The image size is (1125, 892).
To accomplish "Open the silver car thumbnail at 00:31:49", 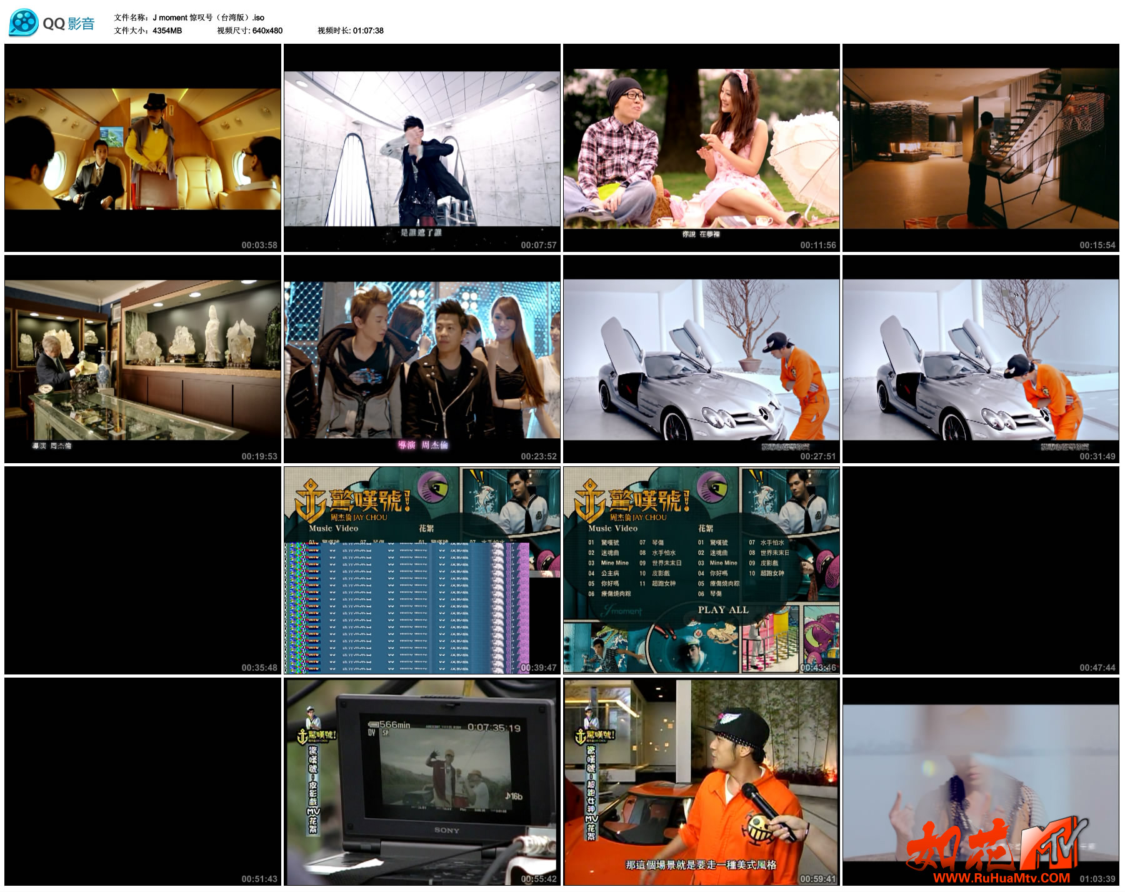I will [x=981, y=359].
